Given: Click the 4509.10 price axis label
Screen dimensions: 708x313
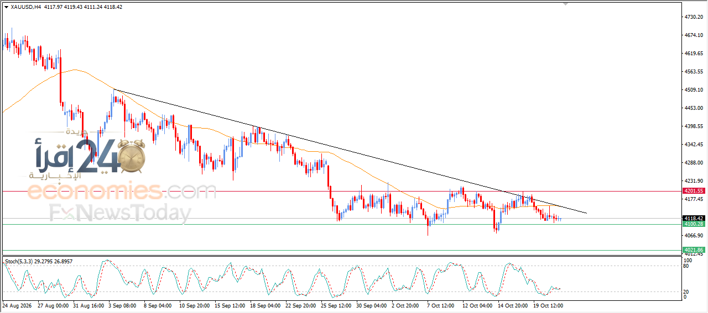Looking at the screenshot, I should click(694, 90).
